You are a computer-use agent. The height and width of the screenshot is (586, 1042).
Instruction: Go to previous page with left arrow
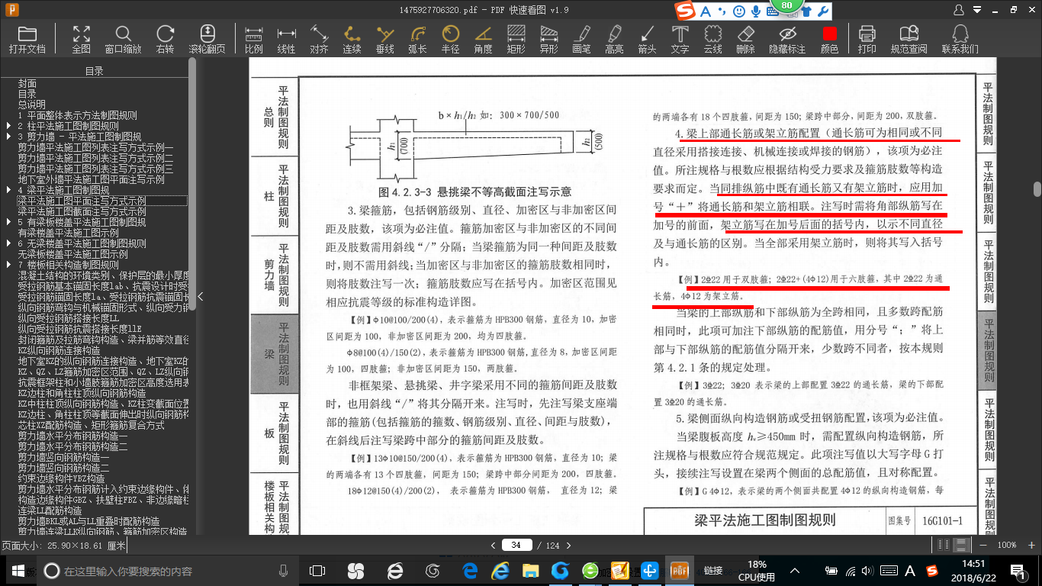[x=493, y=546]
